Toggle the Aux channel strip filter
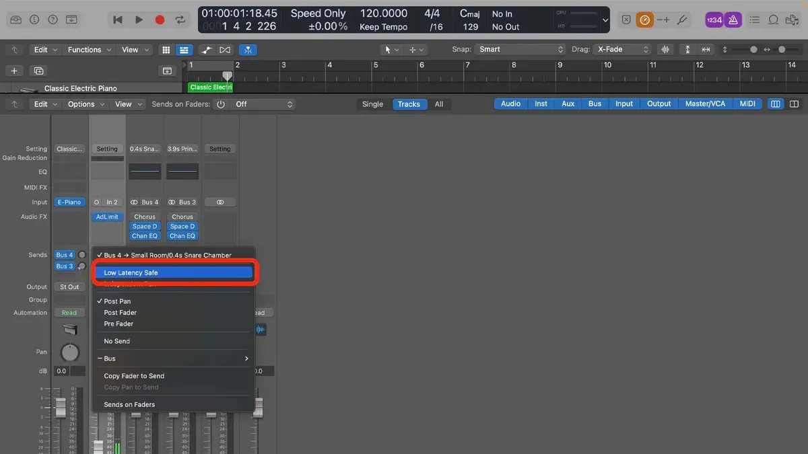 tap(568, 104)
